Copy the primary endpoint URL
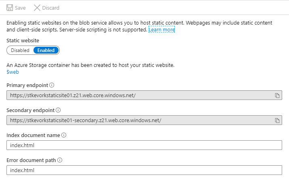Viewport: 289px width, 183px height. coord(277,96)
